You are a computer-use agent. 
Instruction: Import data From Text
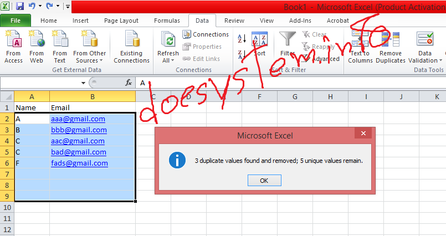click(x=60, y=47)
